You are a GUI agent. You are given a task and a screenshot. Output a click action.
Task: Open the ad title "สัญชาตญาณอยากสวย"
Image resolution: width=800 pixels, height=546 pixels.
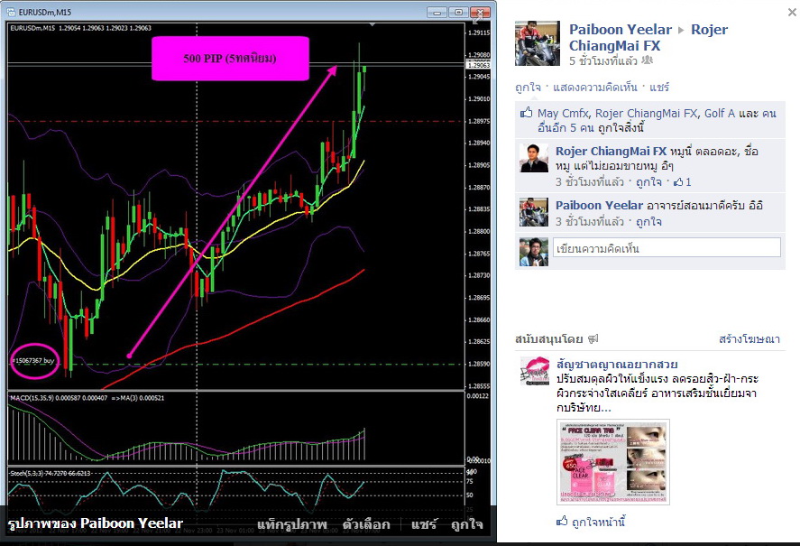[617, 365]
